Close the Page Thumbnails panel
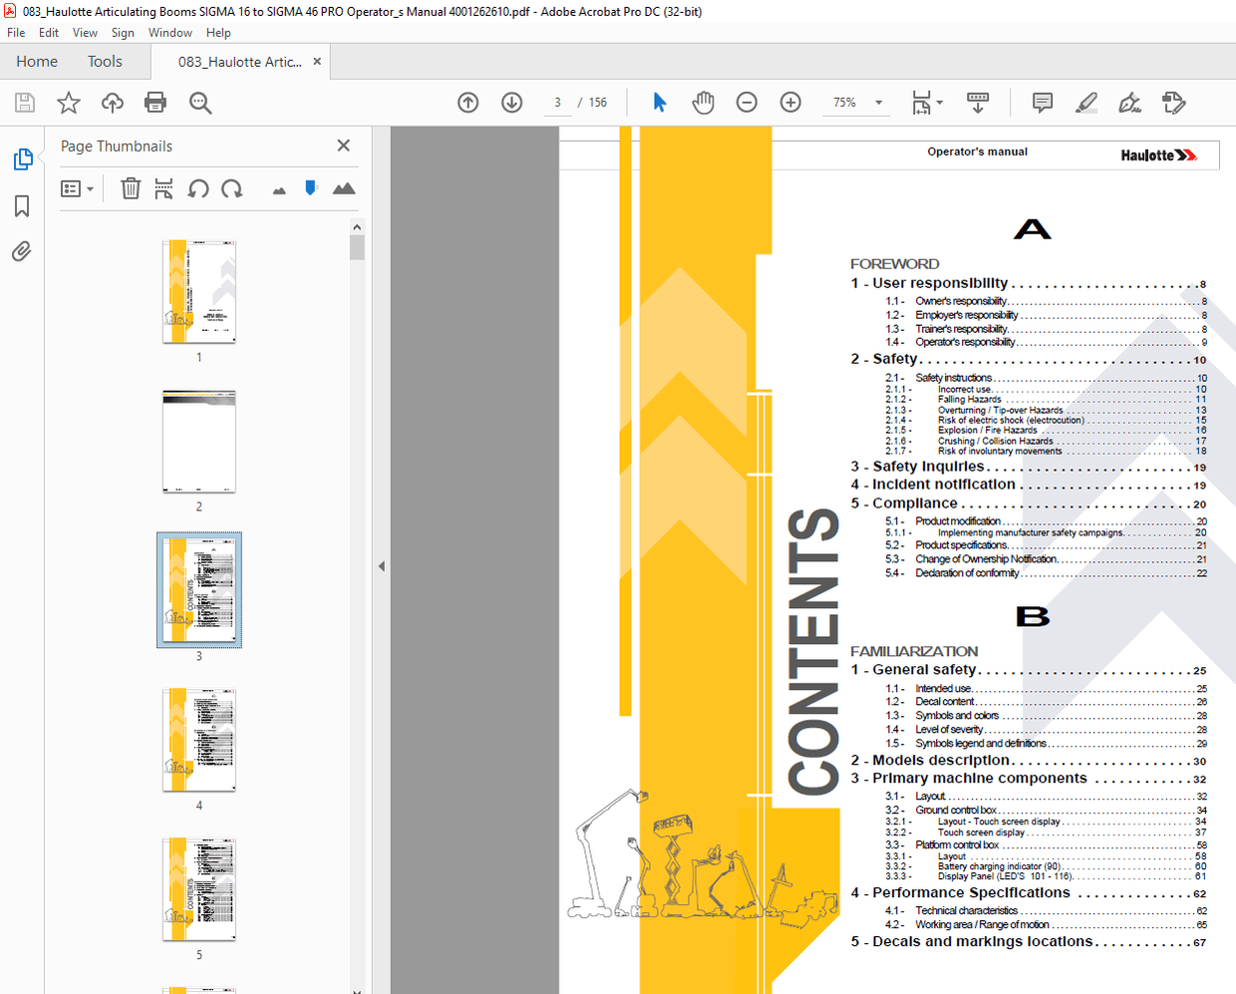This screenshot has height=994, width=1236. point(344,146)
